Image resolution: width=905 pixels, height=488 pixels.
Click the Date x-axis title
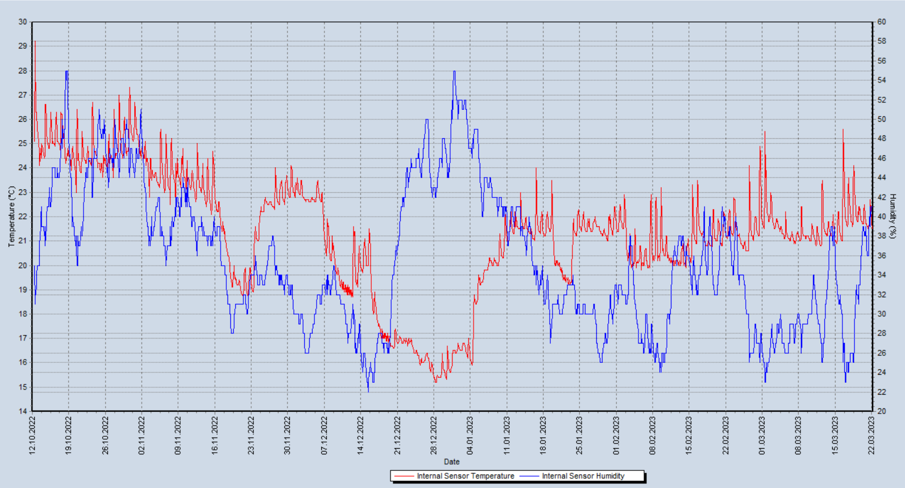click(452, 462)
